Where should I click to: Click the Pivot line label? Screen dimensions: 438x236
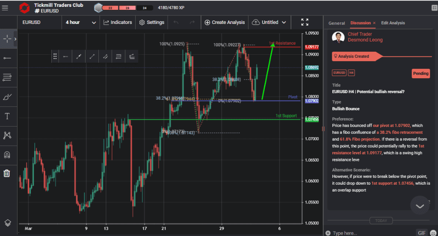coord(293,97)
